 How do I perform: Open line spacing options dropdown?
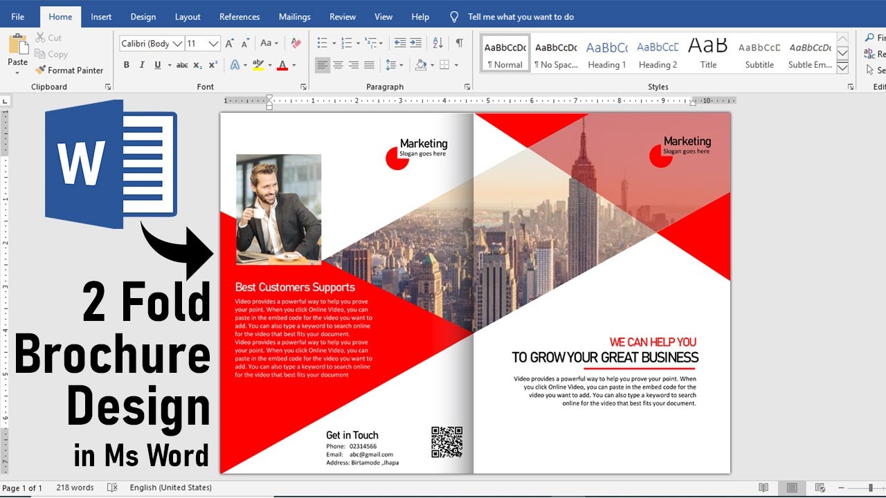point(394,65)
